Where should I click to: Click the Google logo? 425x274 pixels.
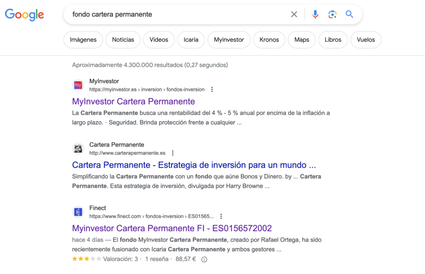24,15
